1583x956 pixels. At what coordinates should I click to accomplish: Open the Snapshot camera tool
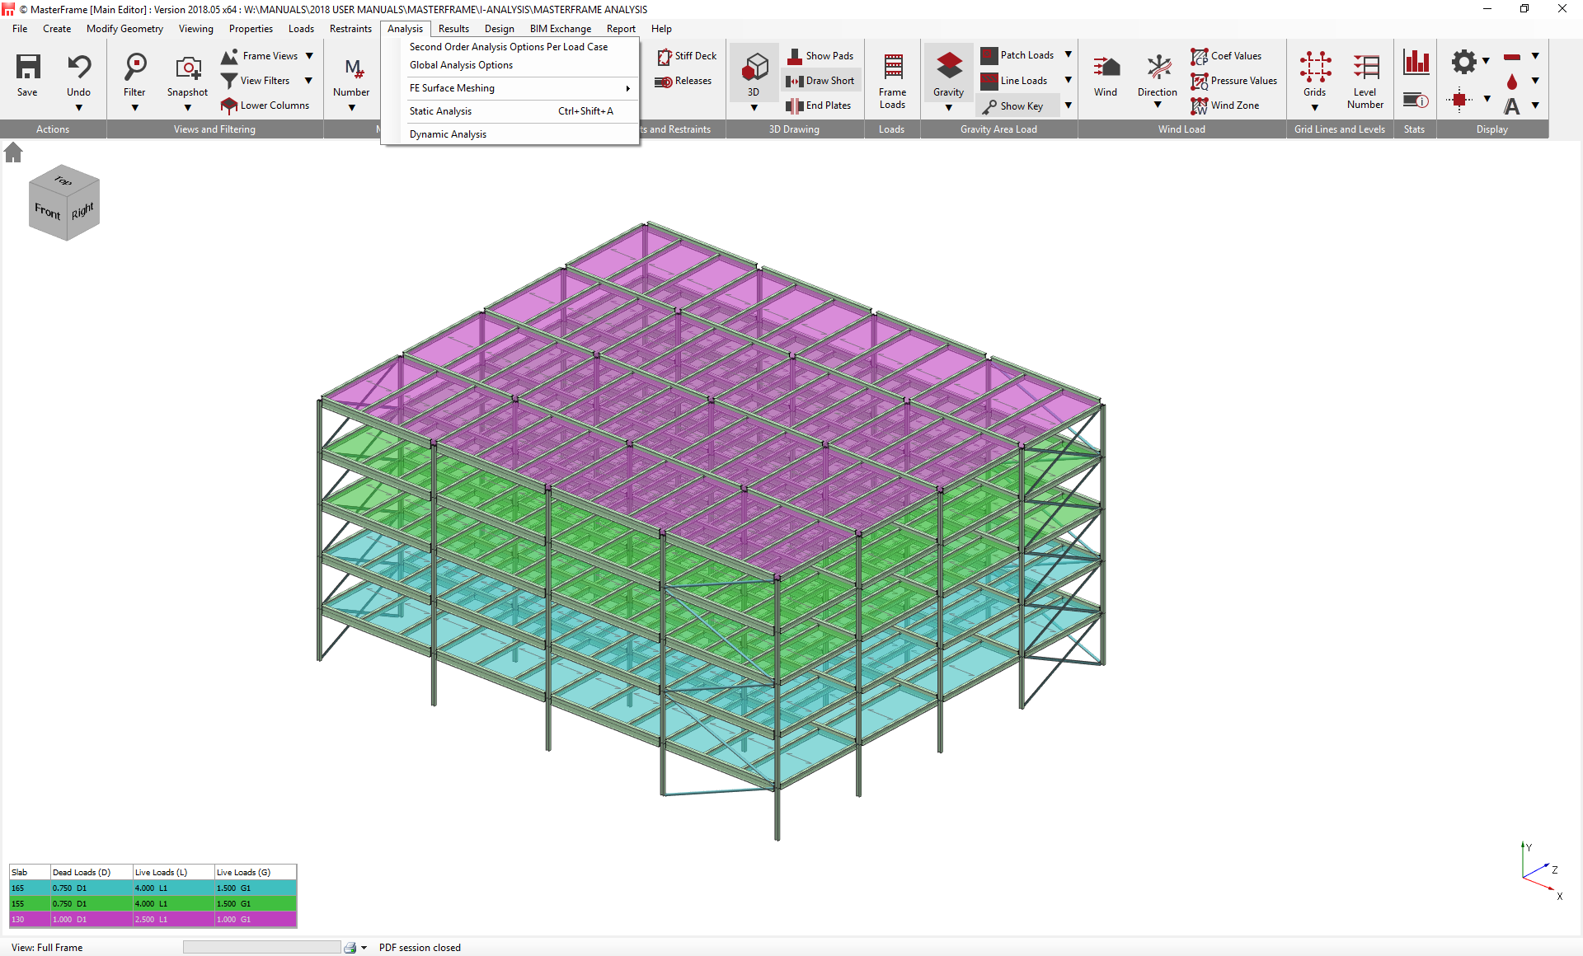(188, 67)
